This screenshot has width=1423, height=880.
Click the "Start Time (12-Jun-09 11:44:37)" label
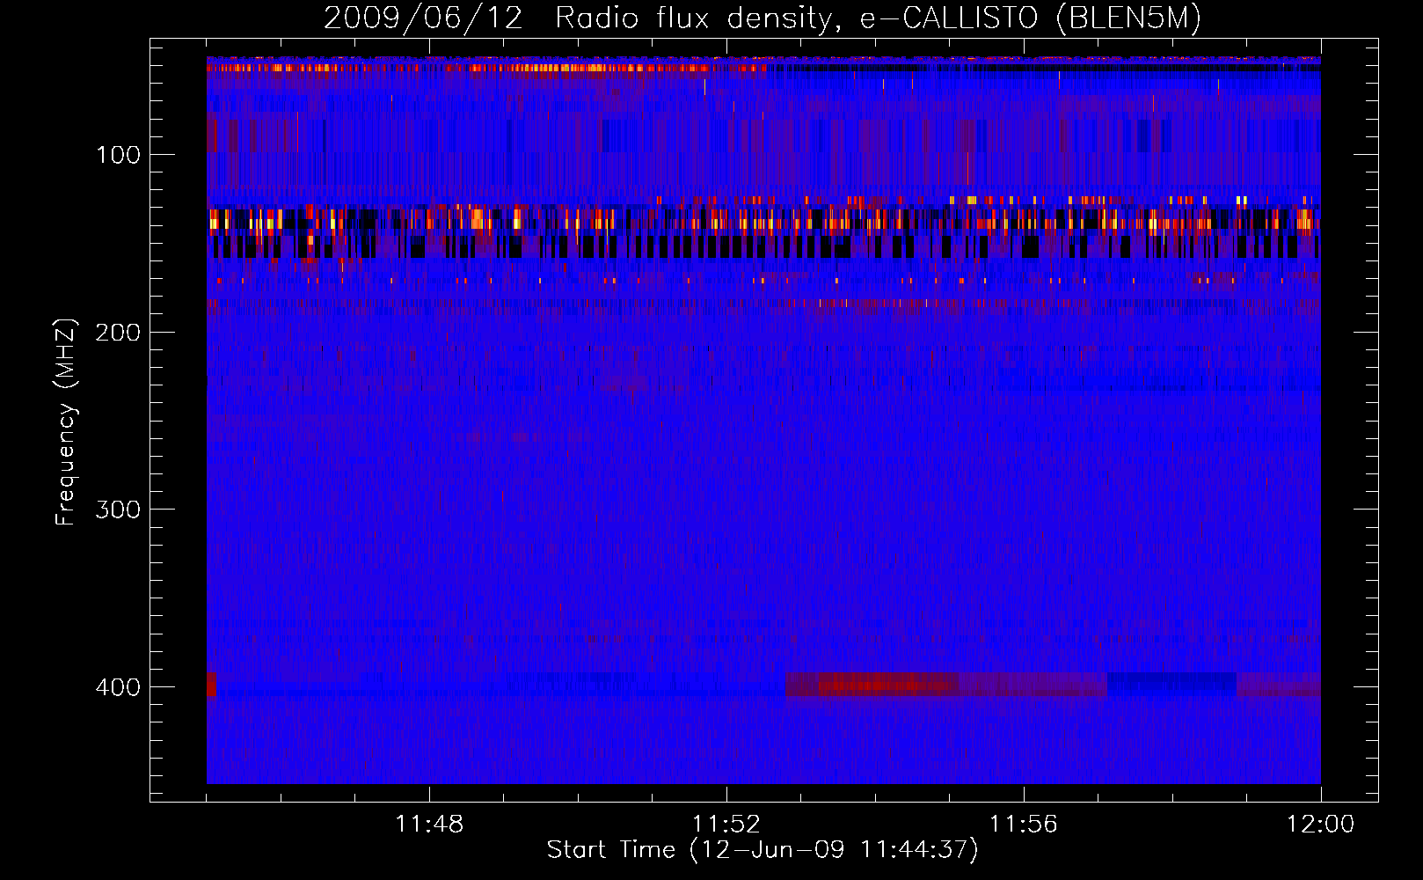763,849
